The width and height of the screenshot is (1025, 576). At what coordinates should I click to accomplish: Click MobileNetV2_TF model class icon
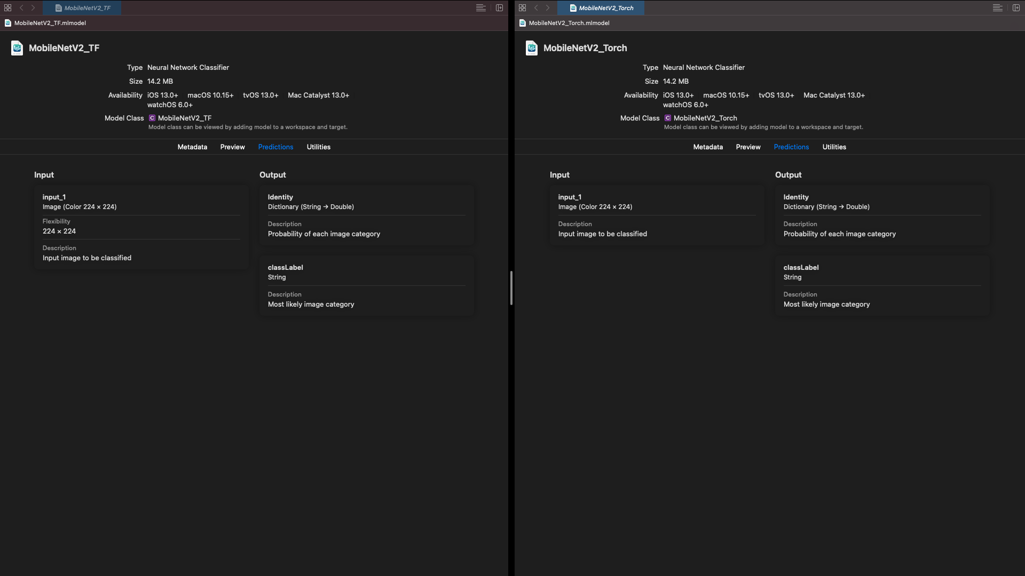(152, 118)
